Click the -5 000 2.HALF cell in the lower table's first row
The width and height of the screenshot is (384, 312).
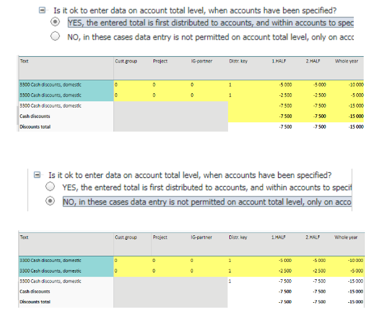(319, 261)
